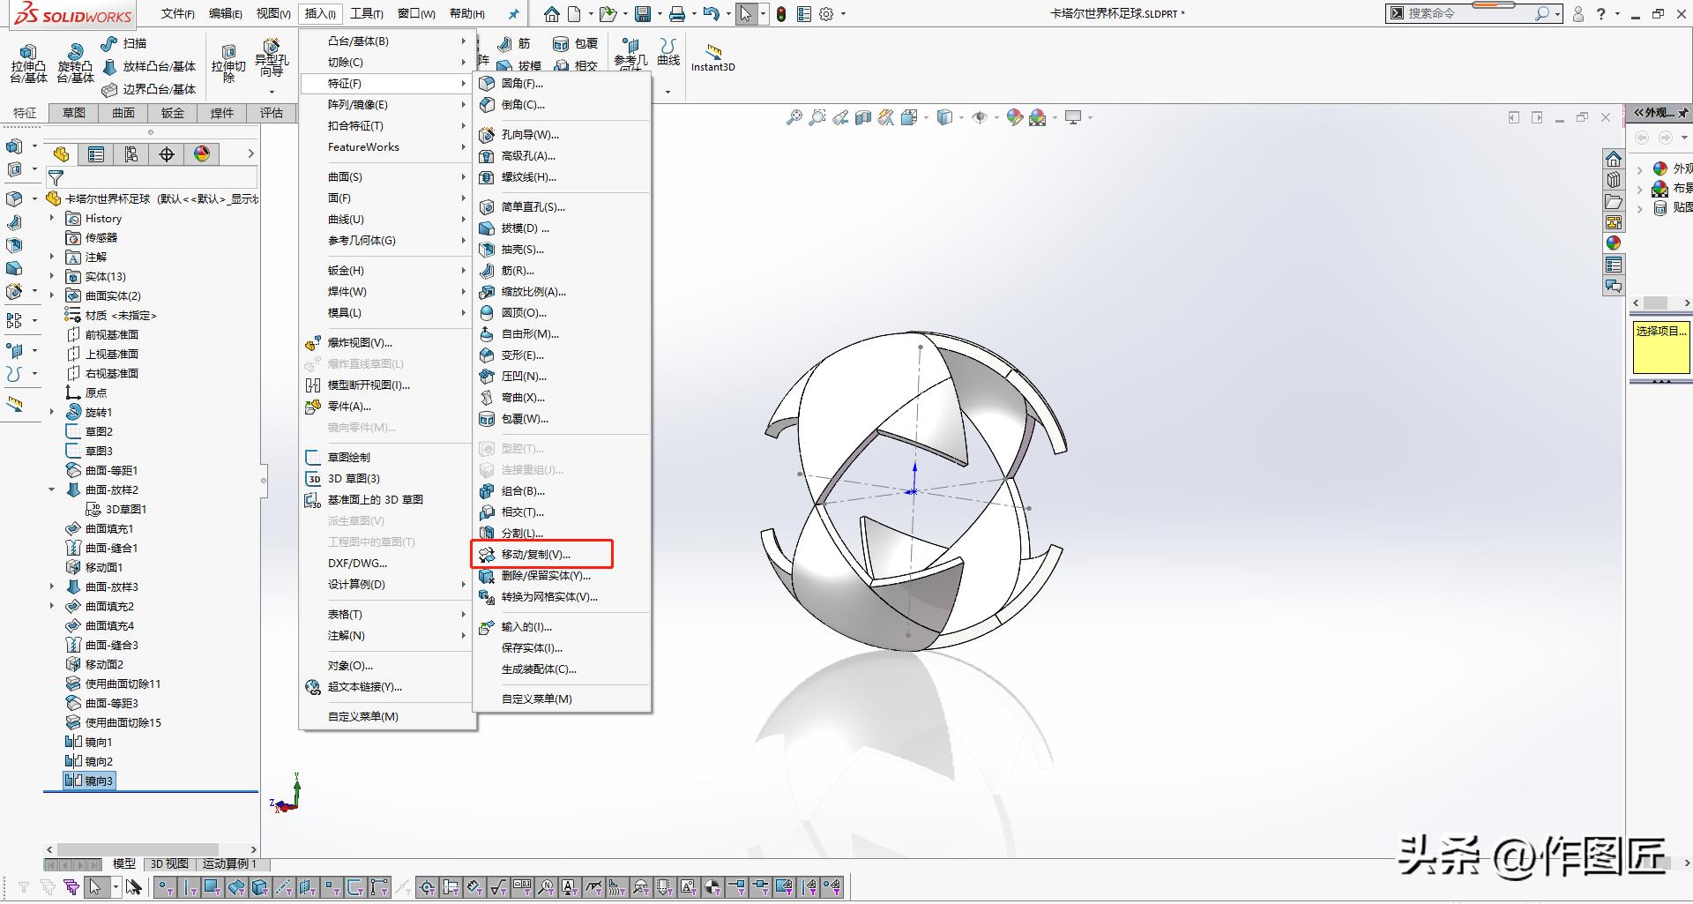This screenshot has width=1693, height=904.
Task: Click the Options gear icon
Action: coord(826,14)
